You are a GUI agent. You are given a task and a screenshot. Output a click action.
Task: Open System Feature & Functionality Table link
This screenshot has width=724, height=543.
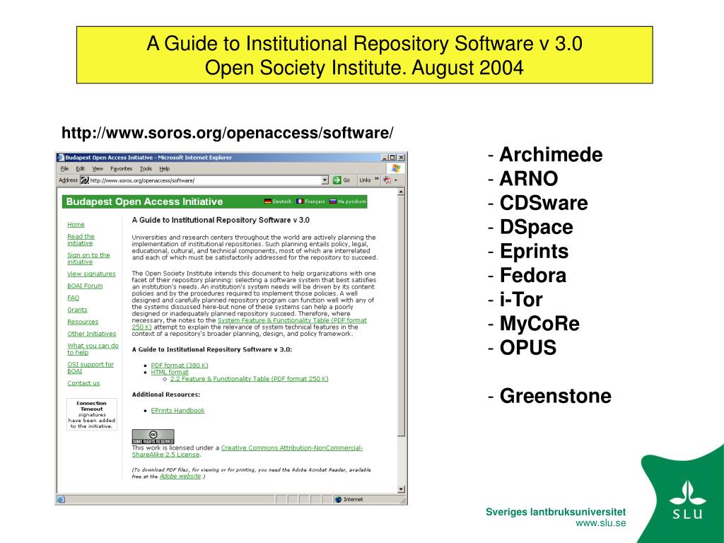pos(292,320)
